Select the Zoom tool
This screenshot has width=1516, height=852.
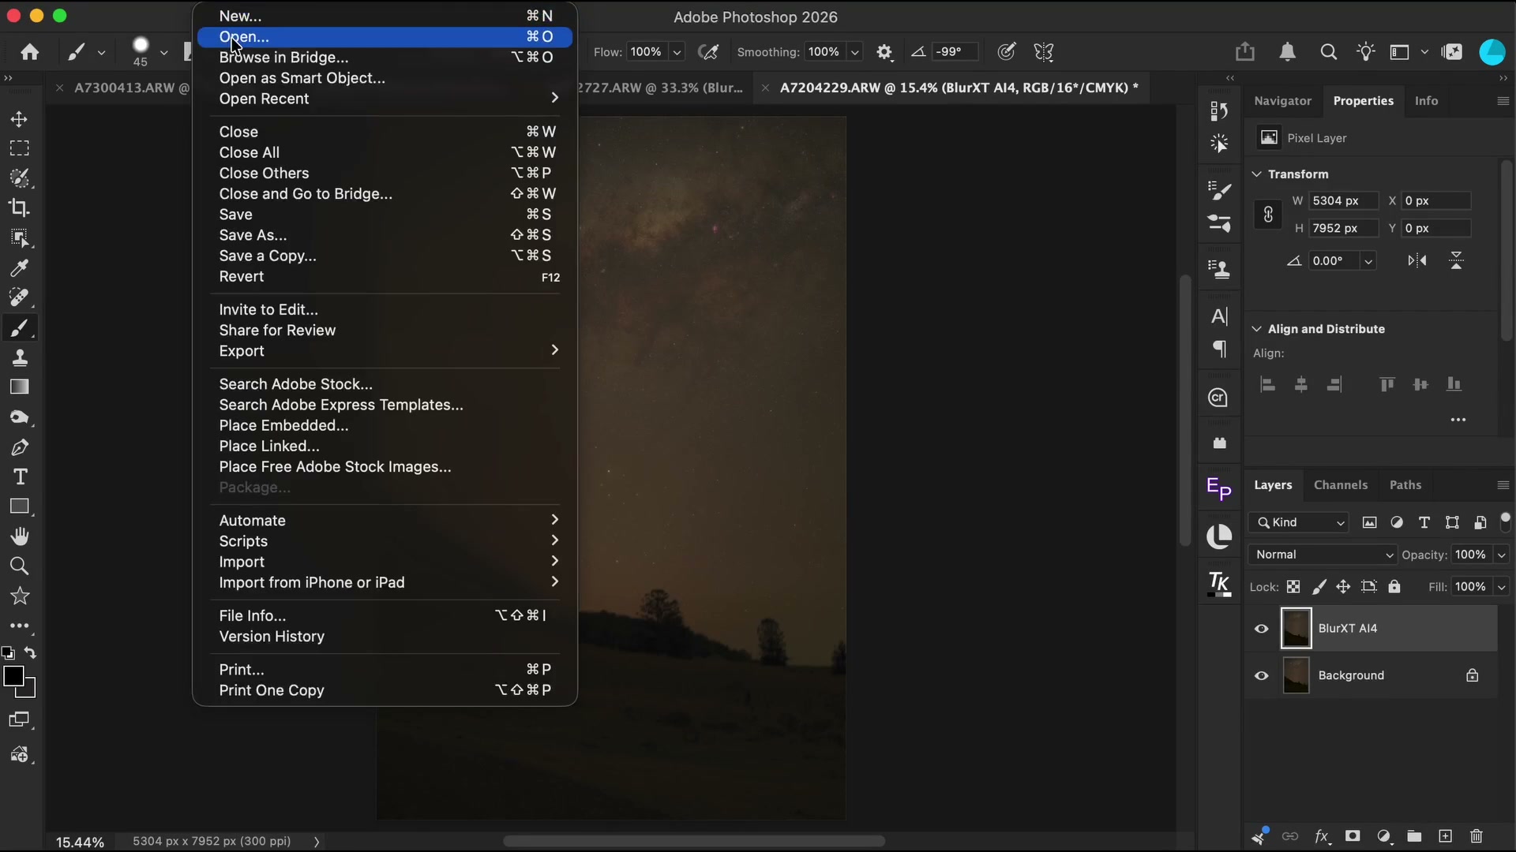(20, 566)
